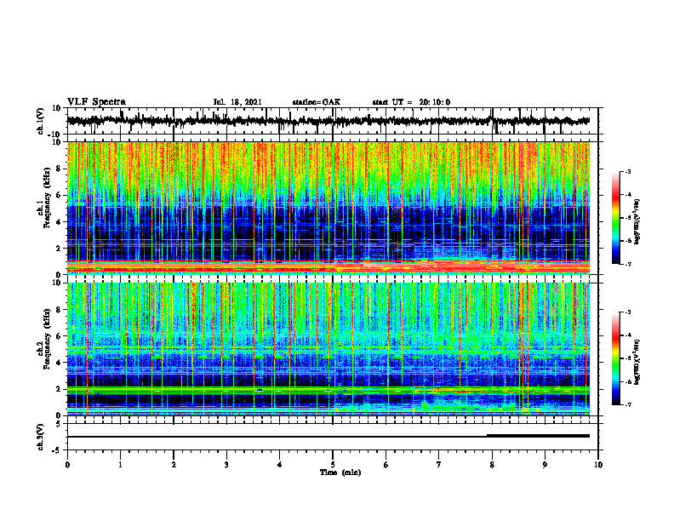The height and width of the screenshot is (521, 674).
Task: Click the 8 minute tick label on time axis
Action: coord(492,465)
